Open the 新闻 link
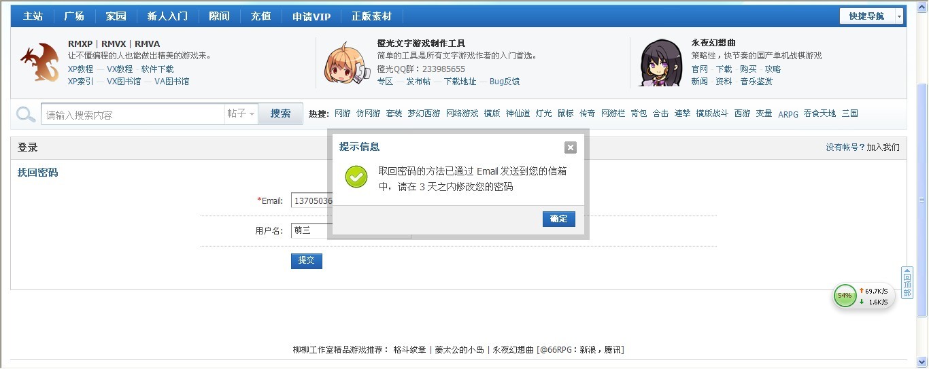Image resolution: width=929 pixels, height=369 pixels. pos(700,82)
